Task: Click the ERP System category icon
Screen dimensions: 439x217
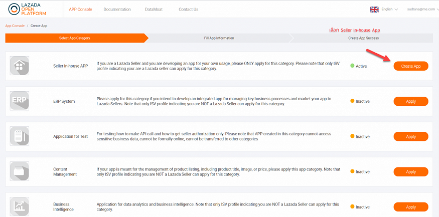Action: pyautogui.click(x=20, y=101)
